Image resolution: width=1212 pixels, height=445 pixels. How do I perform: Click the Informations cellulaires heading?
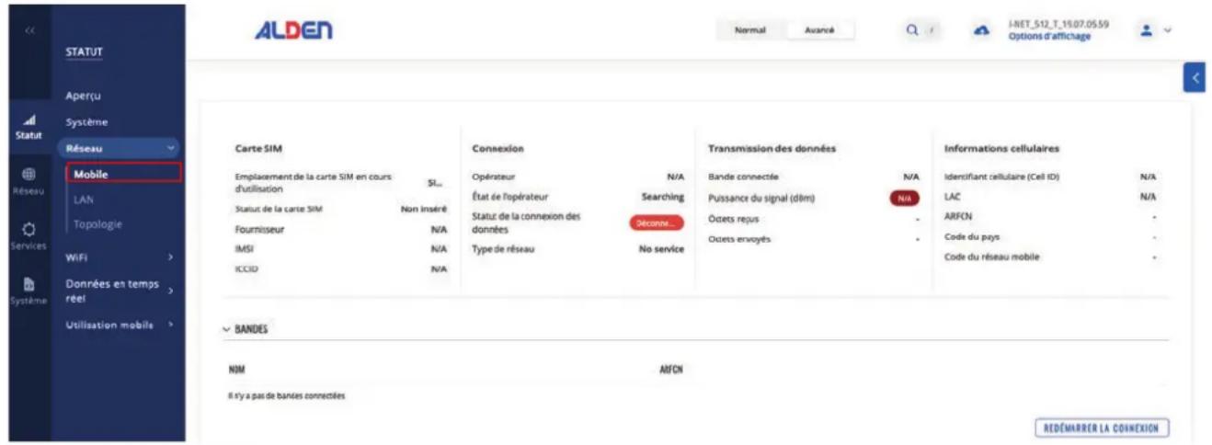point(1001,149)
